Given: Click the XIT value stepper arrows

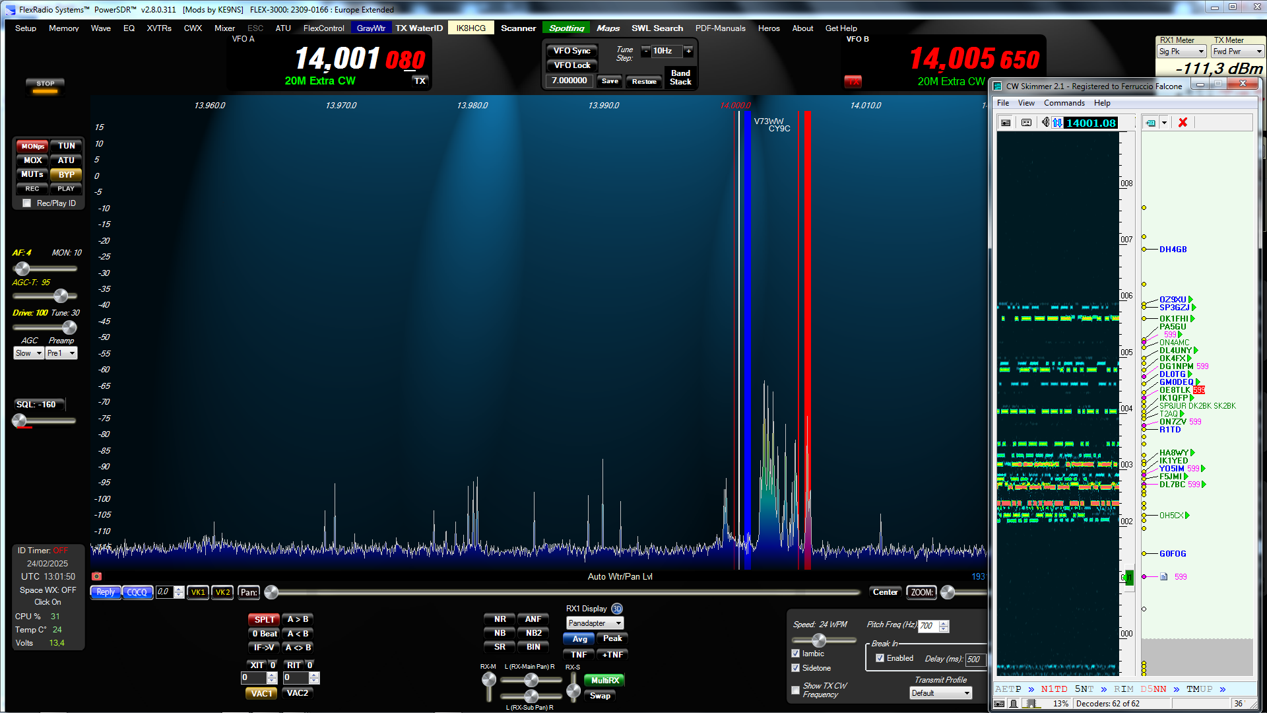Looking at the screenshot, I should [272, 678].
